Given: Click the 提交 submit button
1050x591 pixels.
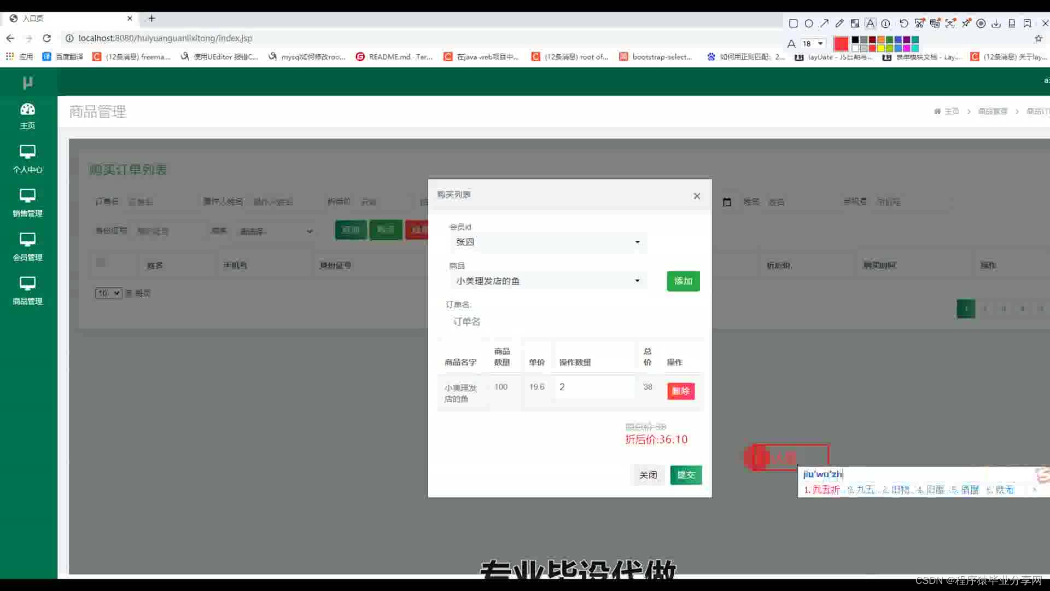Looking at the screenshot, I should (x=686, y=474).
